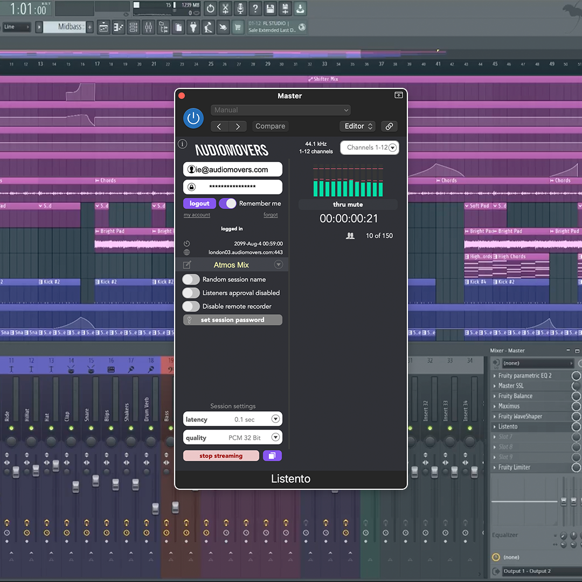Click the tempo tapper icon
Image resolution: width=582 pixels, height=582 pixels.
coord(208,27)
